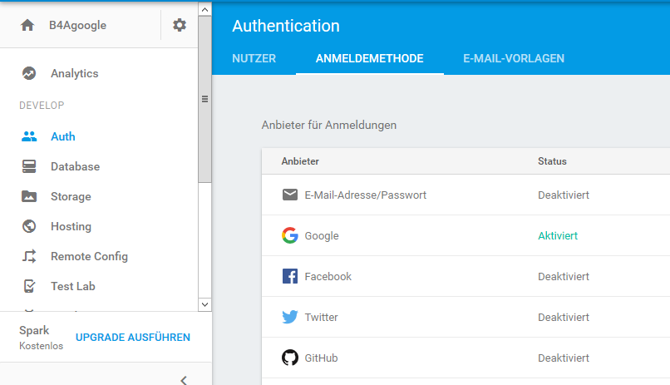The image size is (670, 385).
Task: Click the Analytics chart icon
Action: 29,73
